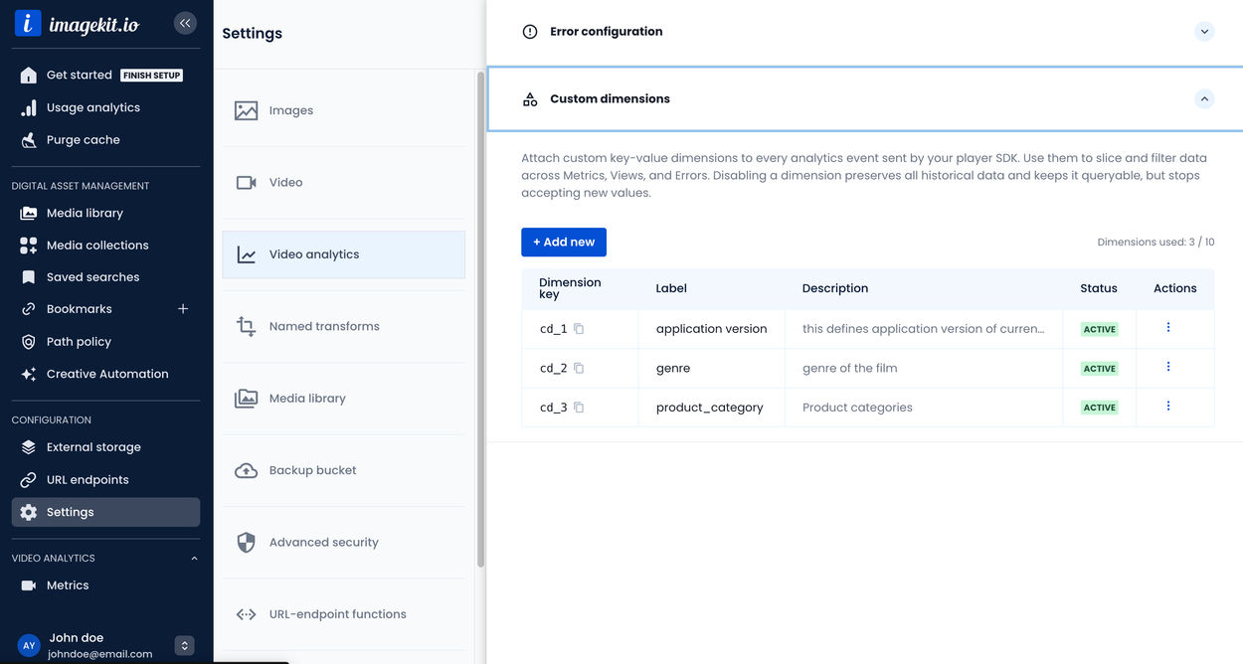Collapse the Video Analytics sidebar section
The height and width of the screenshot is (664, 1243).
click(195, 559)
